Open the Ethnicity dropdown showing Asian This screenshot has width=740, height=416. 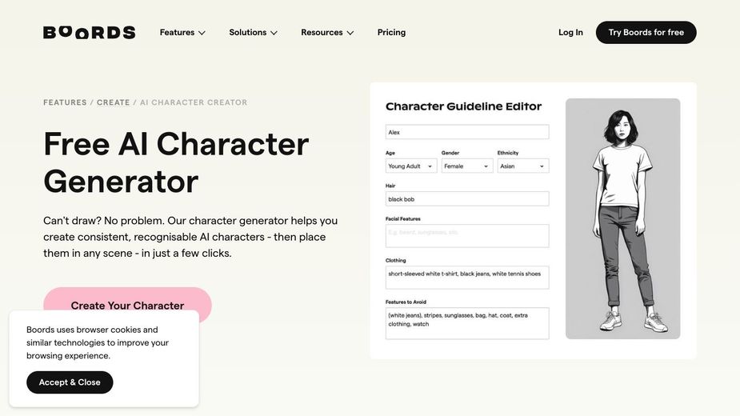click(523, 166)
